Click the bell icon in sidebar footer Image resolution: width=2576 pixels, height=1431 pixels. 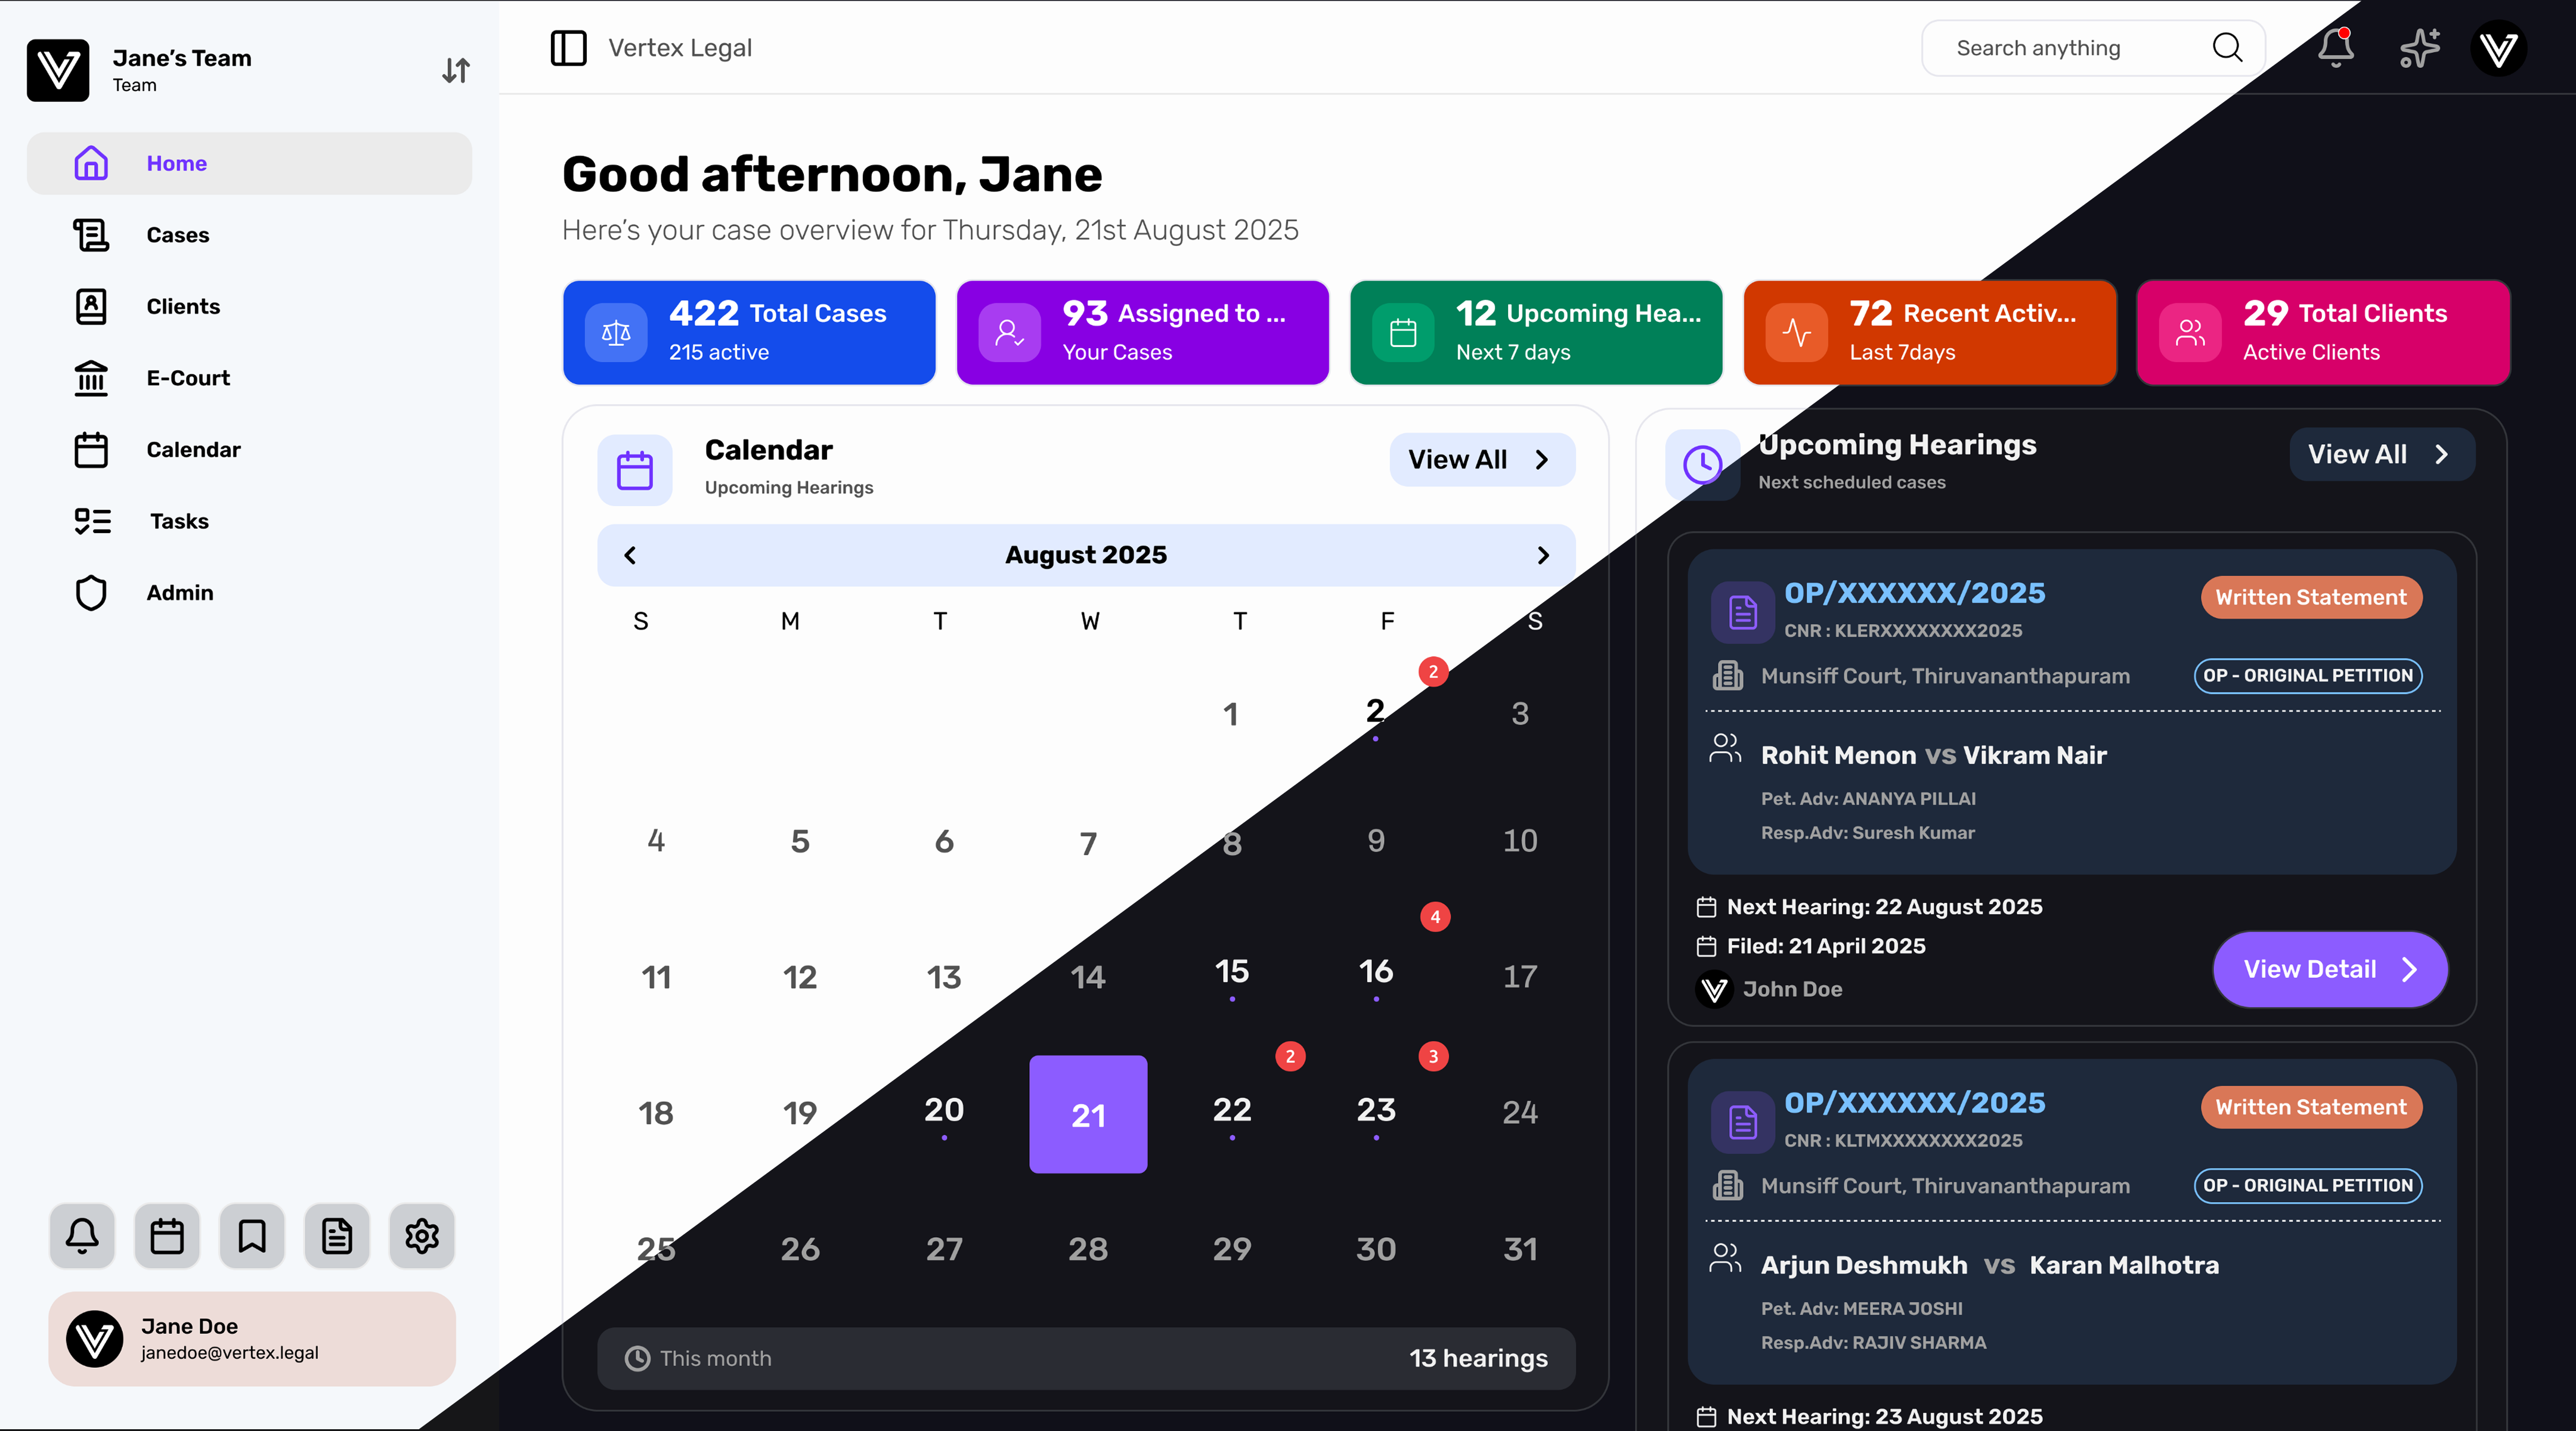pos(82,1236)
